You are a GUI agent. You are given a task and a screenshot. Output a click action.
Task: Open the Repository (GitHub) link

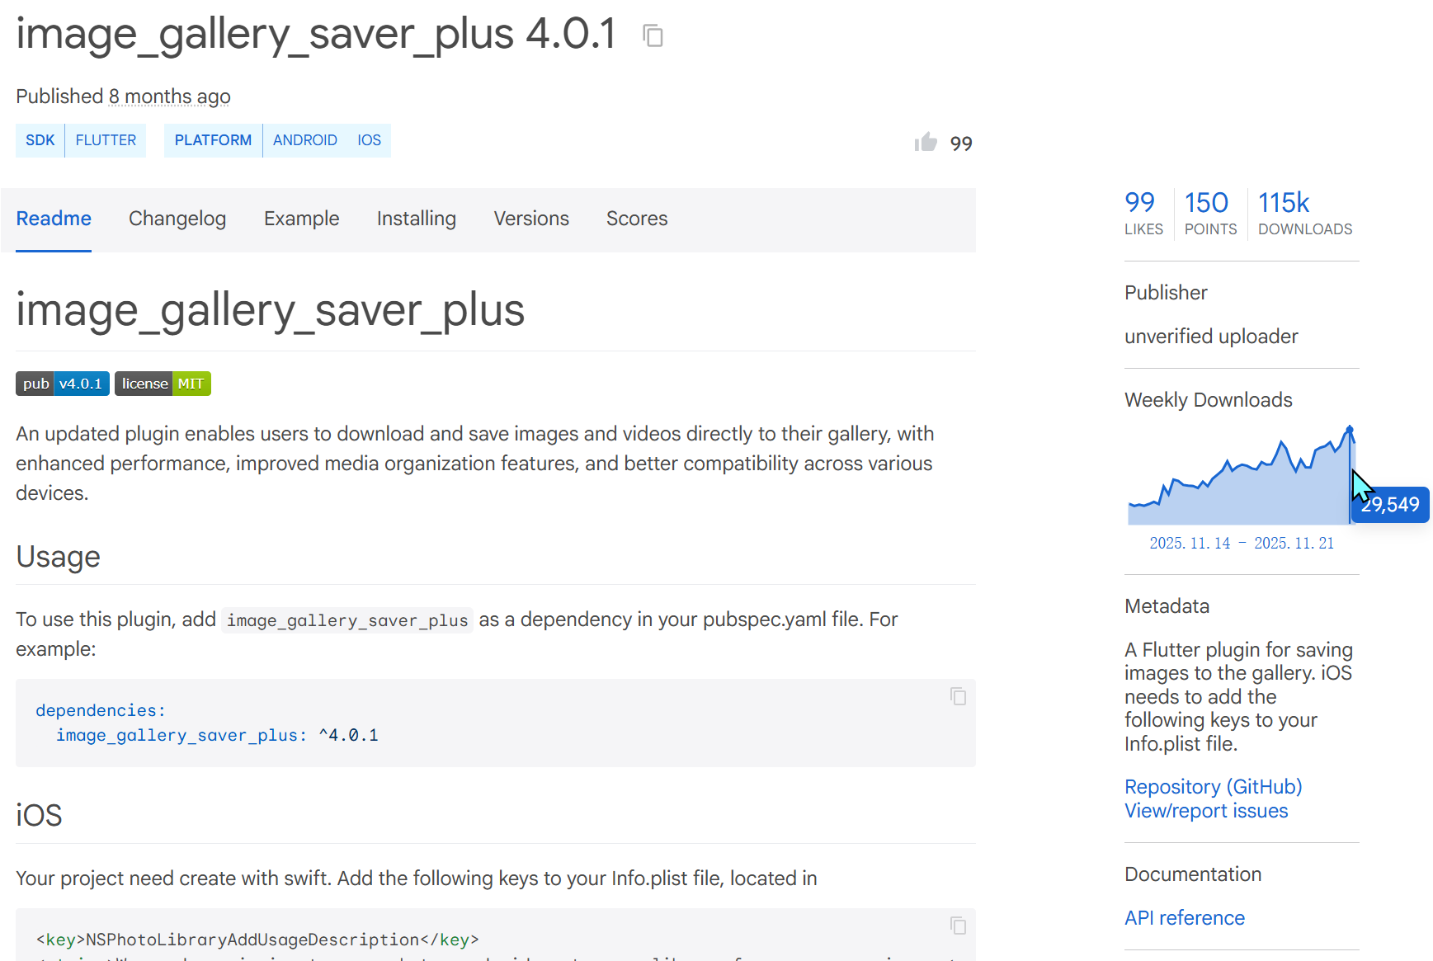[1213, 787]
